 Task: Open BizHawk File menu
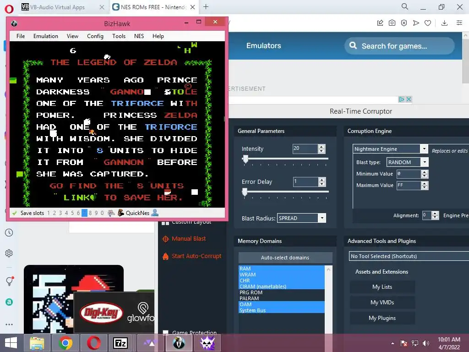(x=21, y=36)
